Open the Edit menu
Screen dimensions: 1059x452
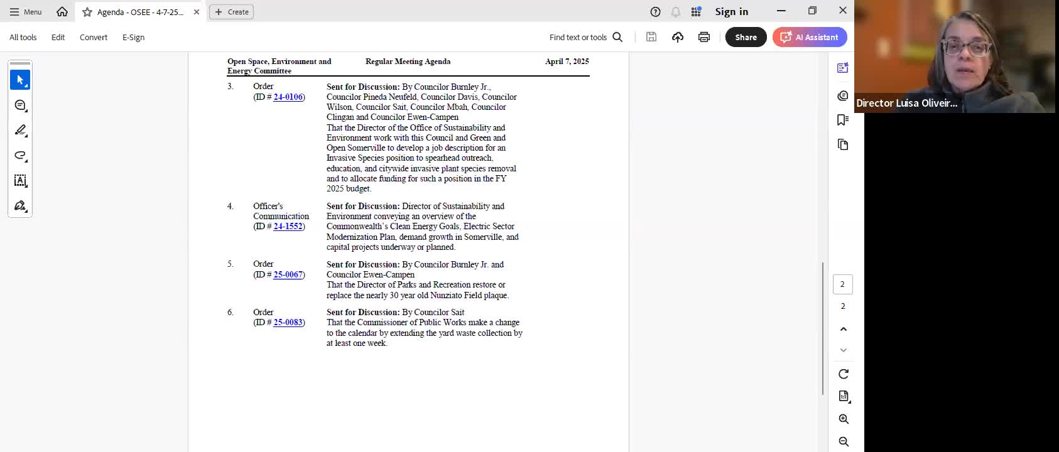point(58,37)
